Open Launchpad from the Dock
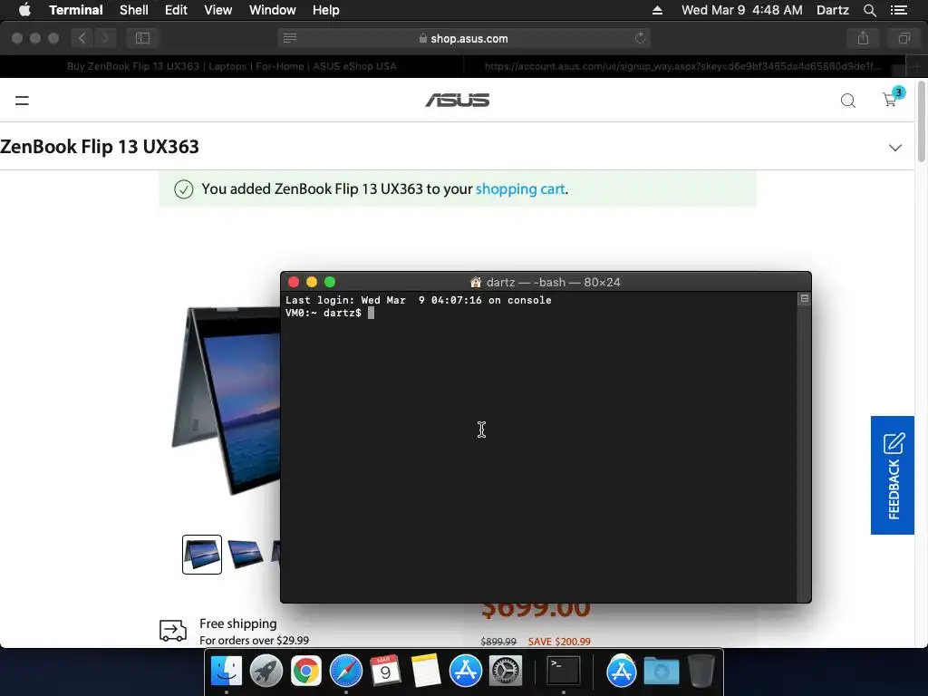The height and width of the screenshot is (696, 928). coord(266,672)
